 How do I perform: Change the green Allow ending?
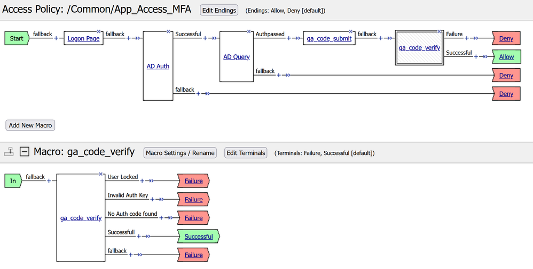click(506, 57)
